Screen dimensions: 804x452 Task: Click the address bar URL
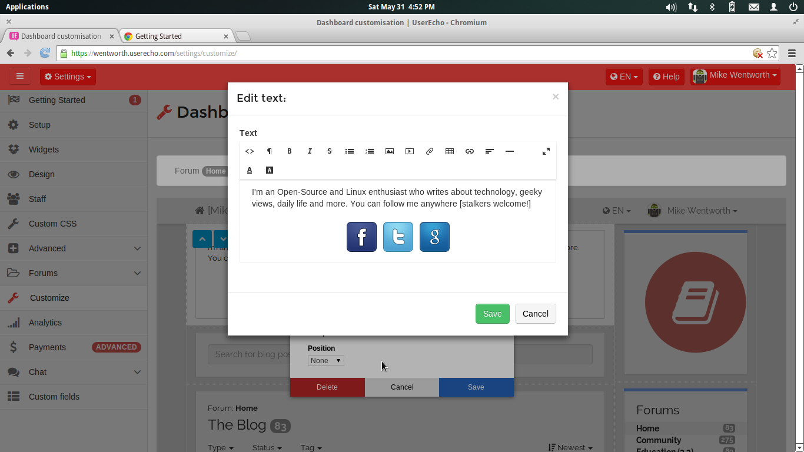coord(154,53)
